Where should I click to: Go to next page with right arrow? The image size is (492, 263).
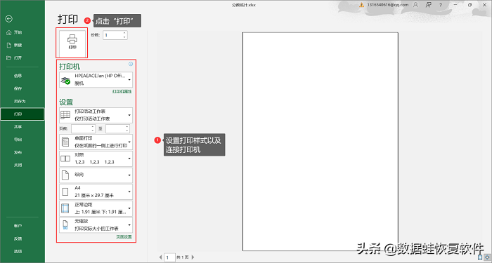coord(193,257)
